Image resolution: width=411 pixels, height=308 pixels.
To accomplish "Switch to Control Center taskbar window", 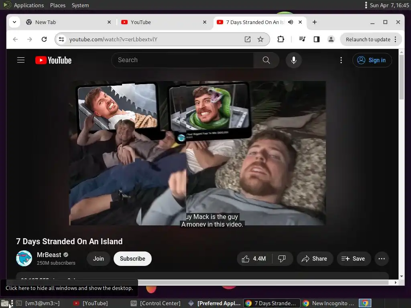I will [x=156, y=303].
